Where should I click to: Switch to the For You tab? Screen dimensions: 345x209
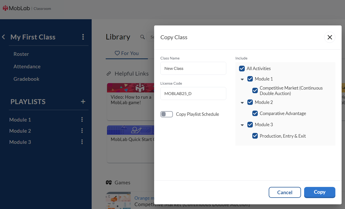pyautogui.click(x=127, y=53)
